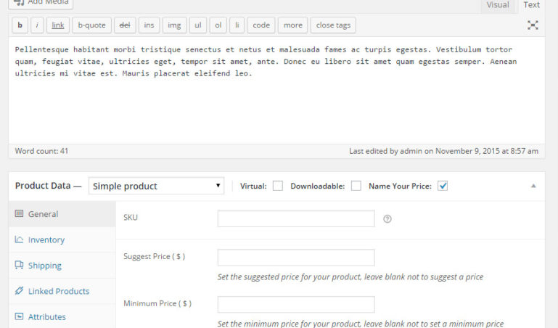Click the Inventory chart icon
This screenshot has height=328, width=558.
(x=19, y=239)
